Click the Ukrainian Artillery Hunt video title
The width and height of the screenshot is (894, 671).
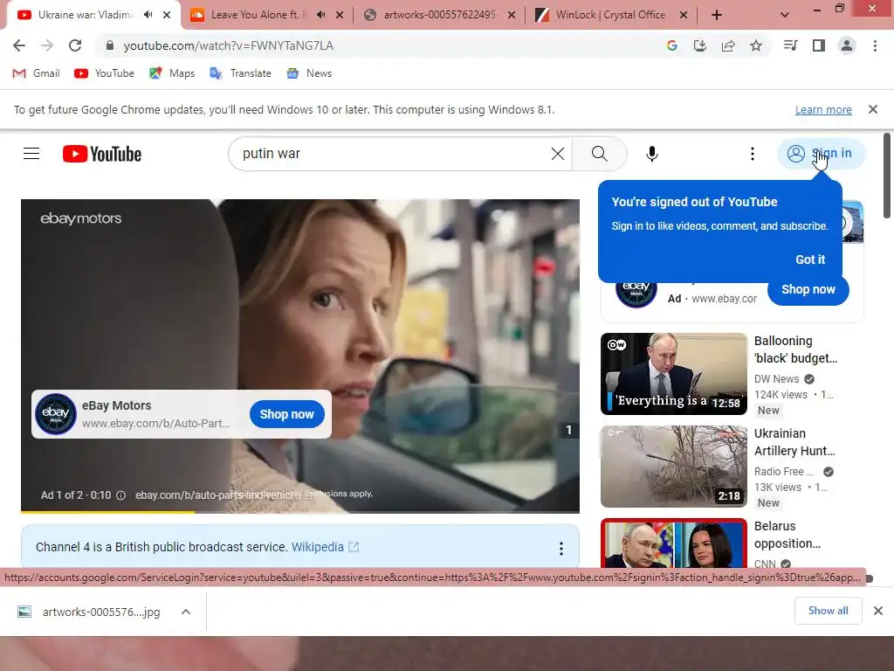794,442
